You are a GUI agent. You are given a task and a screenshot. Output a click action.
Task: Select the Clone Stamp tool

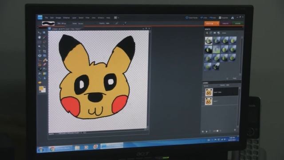(39, 65)
